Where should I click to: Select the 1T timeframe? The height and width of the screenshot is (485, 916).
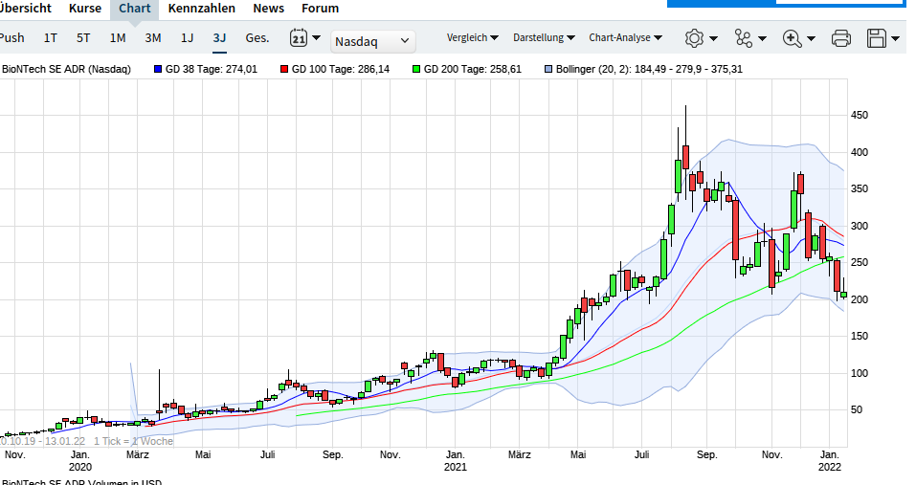pos(50,38)
